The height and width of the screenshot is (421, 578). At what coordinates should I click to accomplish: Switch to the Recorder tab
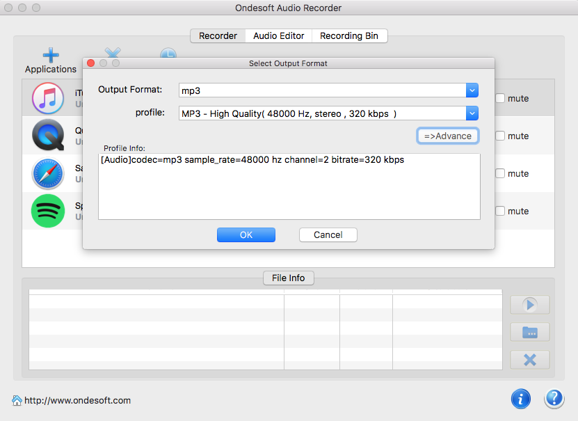(x=218, y=35)
